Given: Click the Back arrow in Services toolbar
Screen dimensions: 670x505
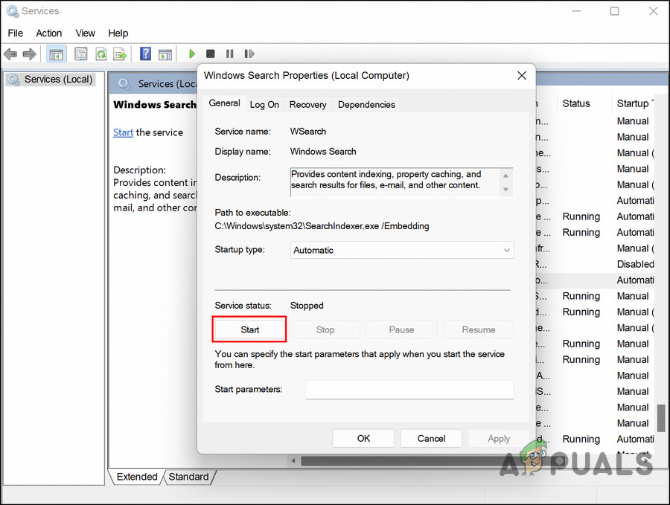Looking at the screenshot, I should click(10, 54).
